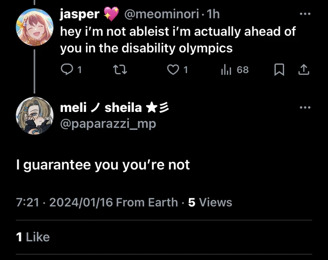Open the 5 Views count
The image size is (328, 260).
[x=210, y=203]
